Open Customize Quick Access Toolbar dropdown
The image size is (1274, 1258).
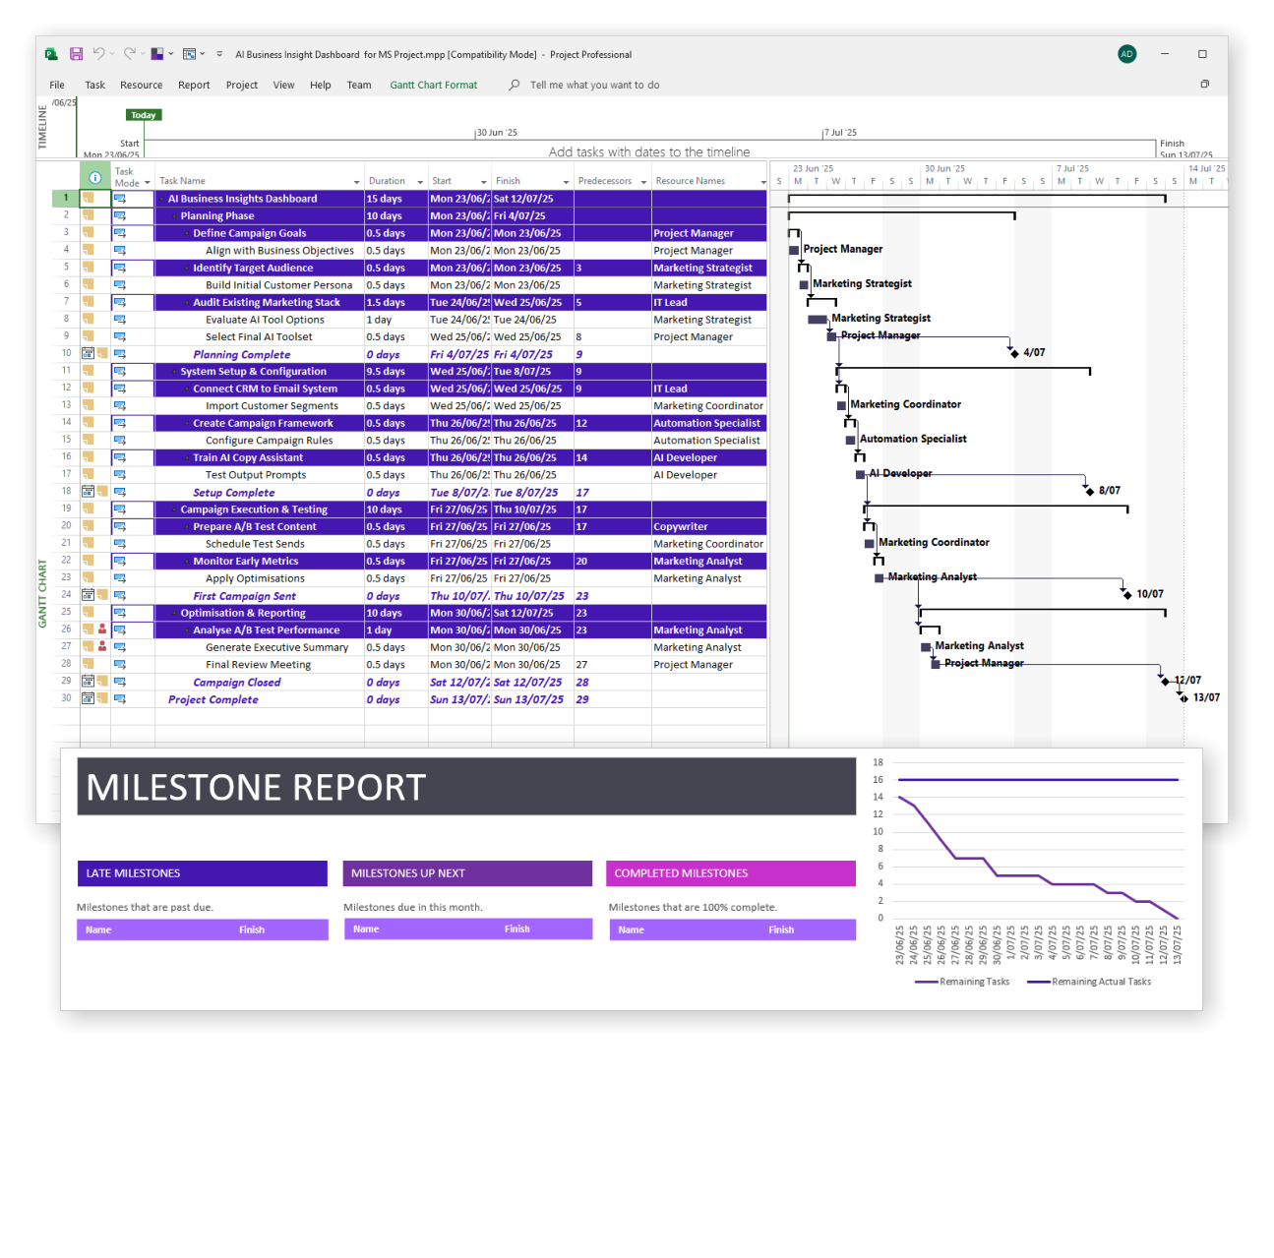tap(219, 54)
